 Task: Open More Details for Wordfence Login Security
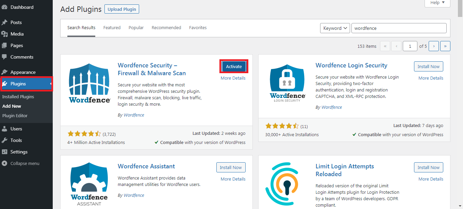(x=431, y=78)
